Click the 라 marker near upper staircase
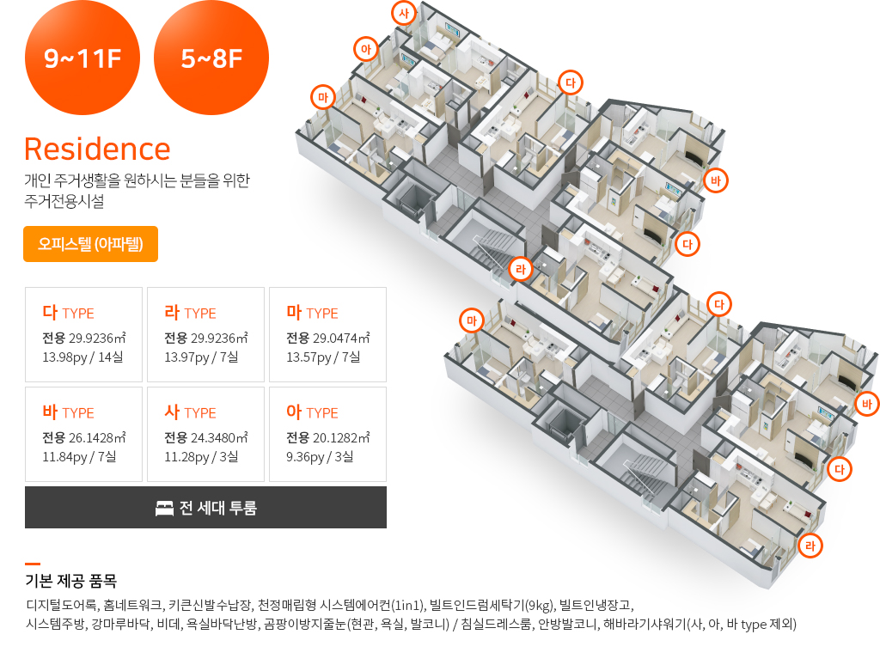880x671 pixels. [x=521, y=269]
